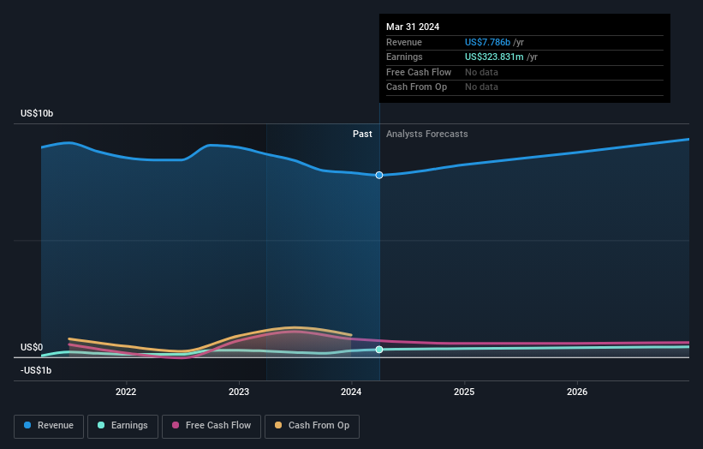The height and width of the screenshot is (449, 703).
Task: Click the 2026 x-axis label
Action: [577, 392]
